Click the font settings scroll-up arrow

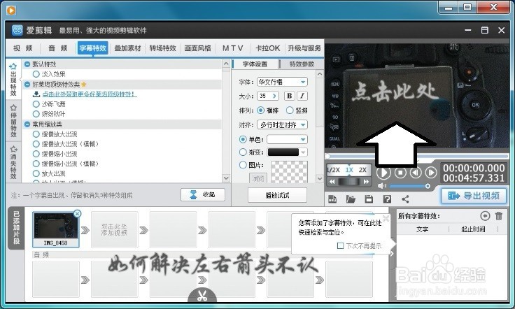click(320, 75)
